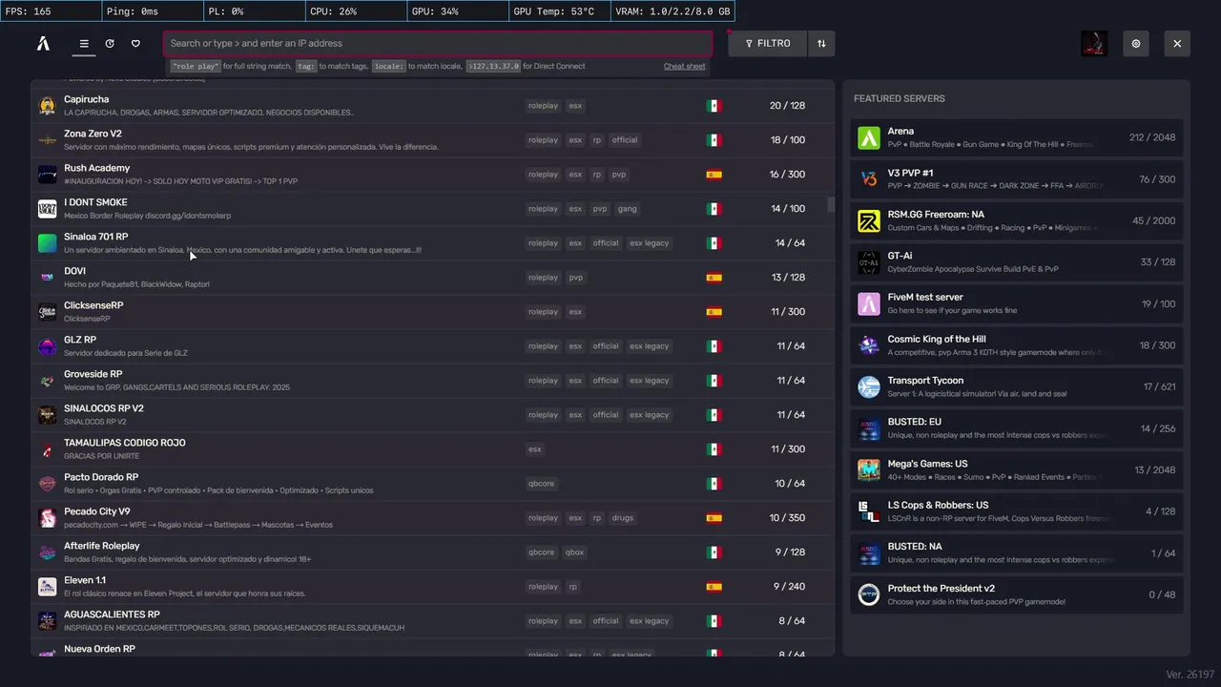Image resolution: width=1221 pixels, height=687 pixels.
Task: Click 'drugs' tag on Pecado City V9
Action: (622, 518)
